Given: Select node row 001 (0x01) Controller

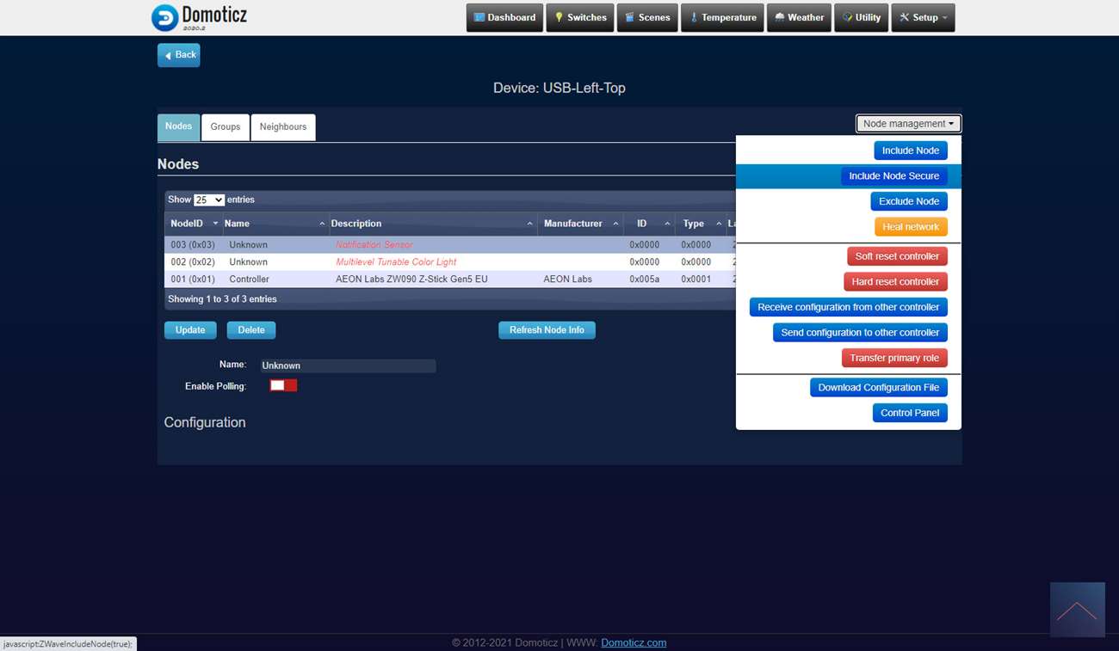Looking at the screenshot, I should point(450,279).
